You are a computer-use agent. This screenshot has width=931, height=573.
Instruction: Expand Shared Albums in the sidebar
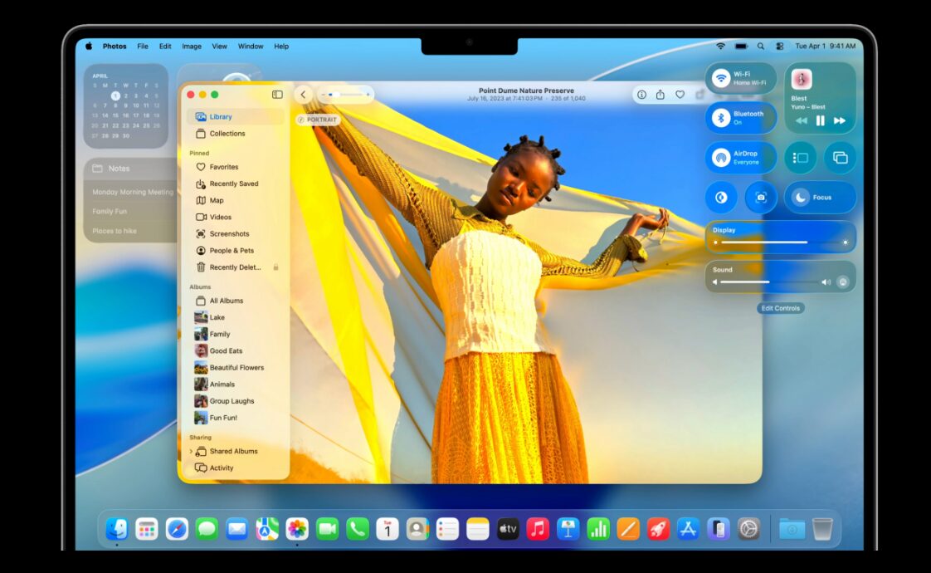coord(190,451)
